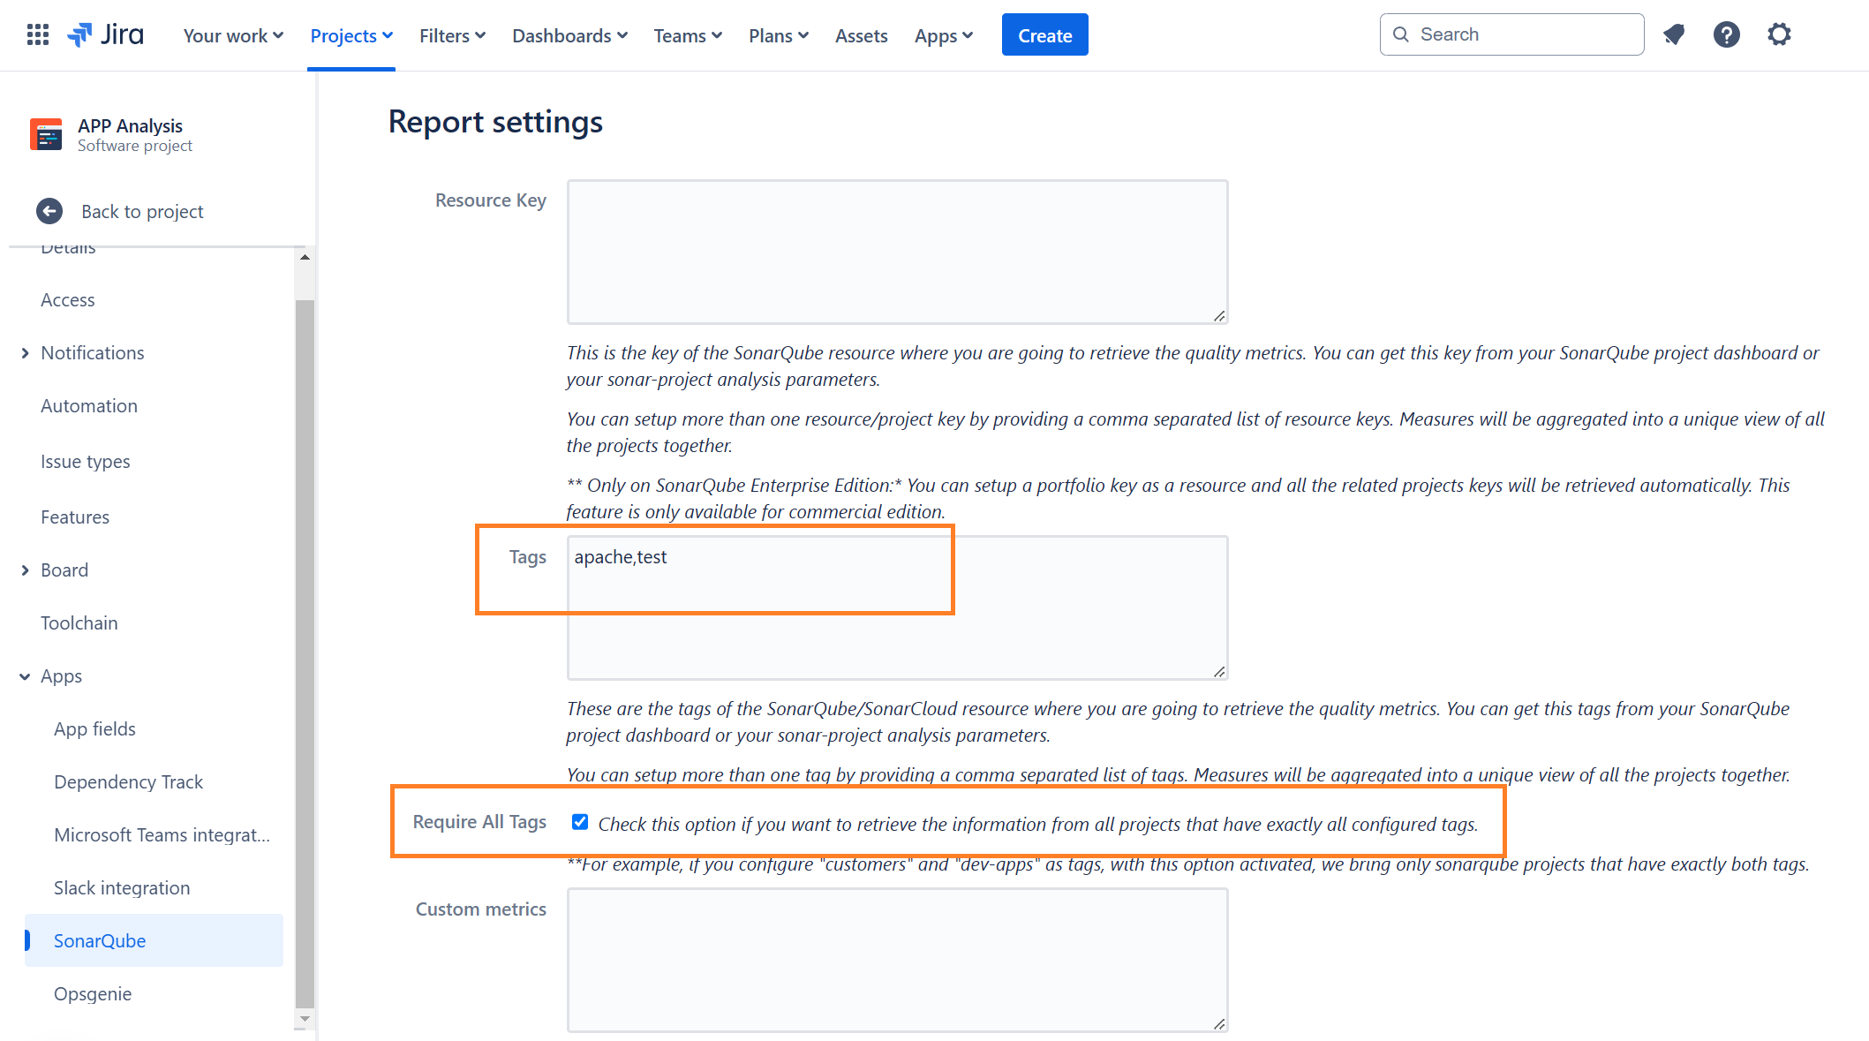This screenshot has height=1041, width=1869.
Task: Toggle the Require All Tags checkbox
Action: click(x=580, y=822)
